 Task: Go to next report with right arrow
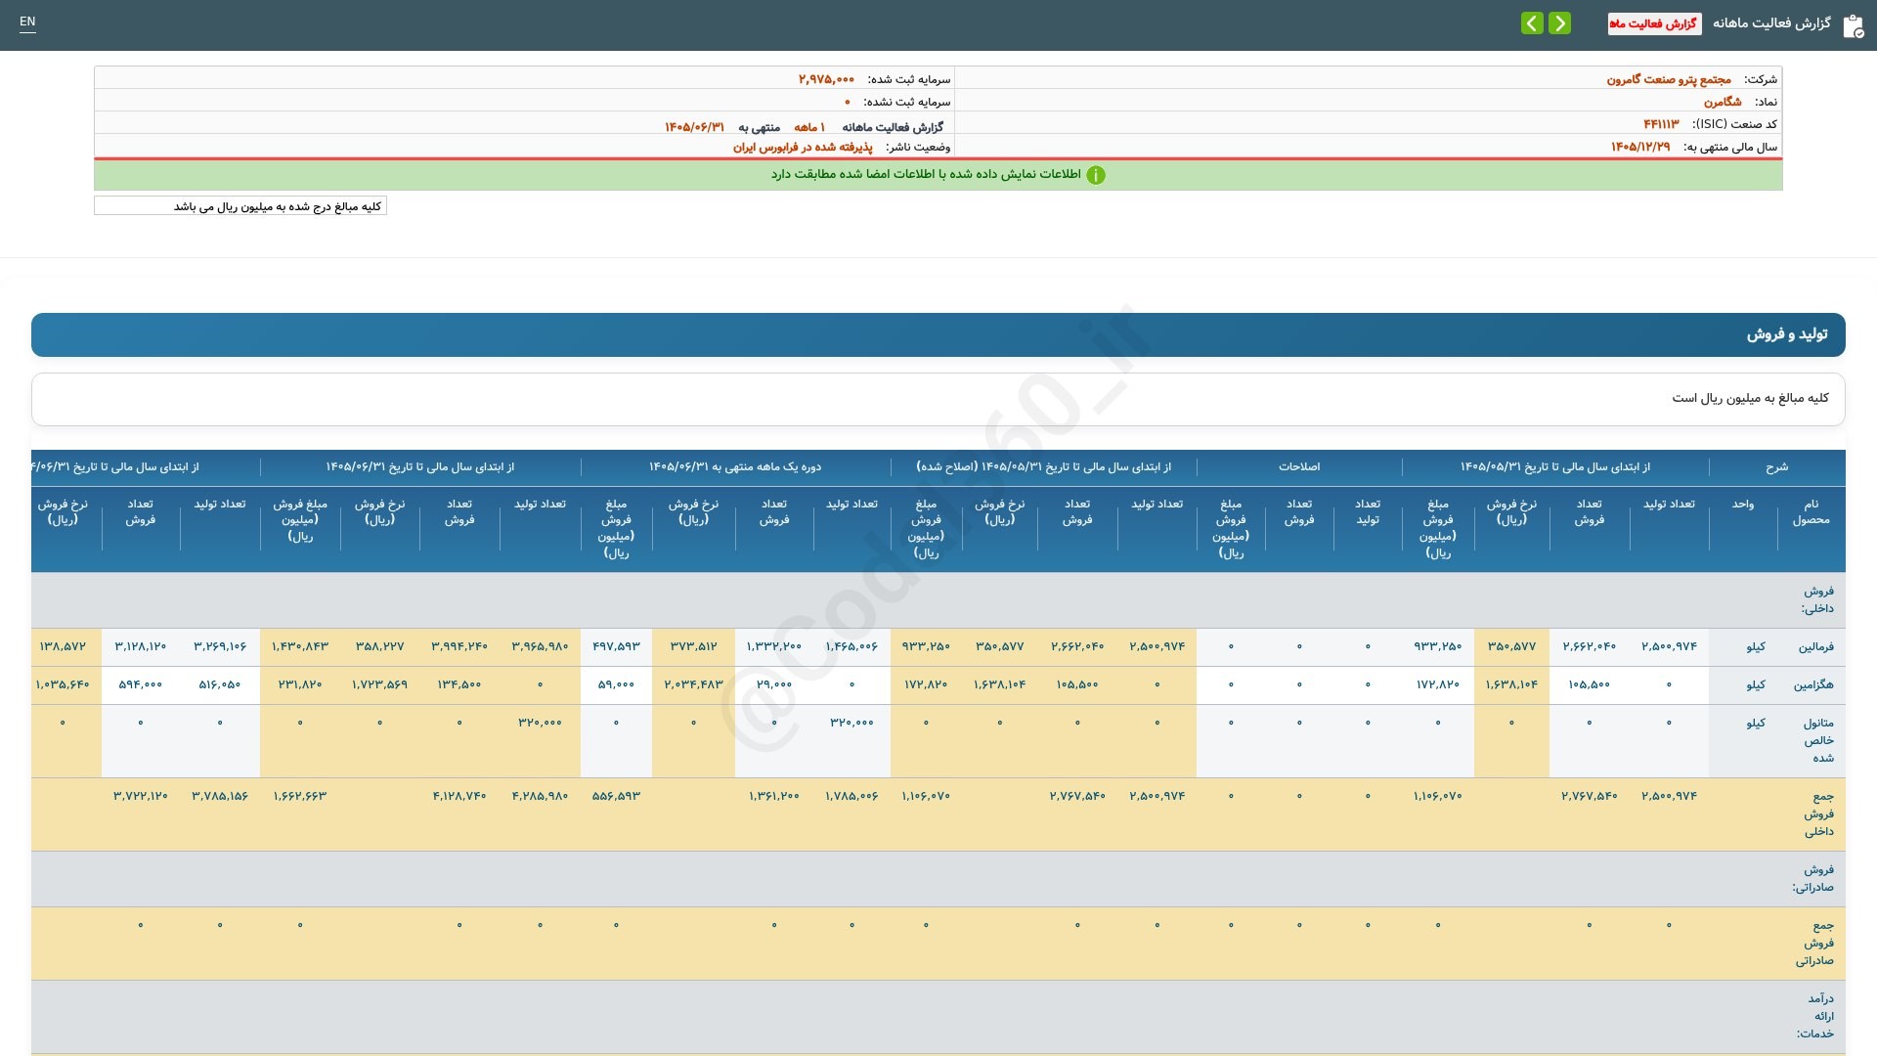[1559, 22]
